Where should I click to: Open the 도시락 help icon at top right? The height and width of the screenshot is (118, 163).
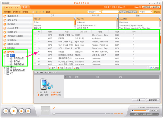157,12
